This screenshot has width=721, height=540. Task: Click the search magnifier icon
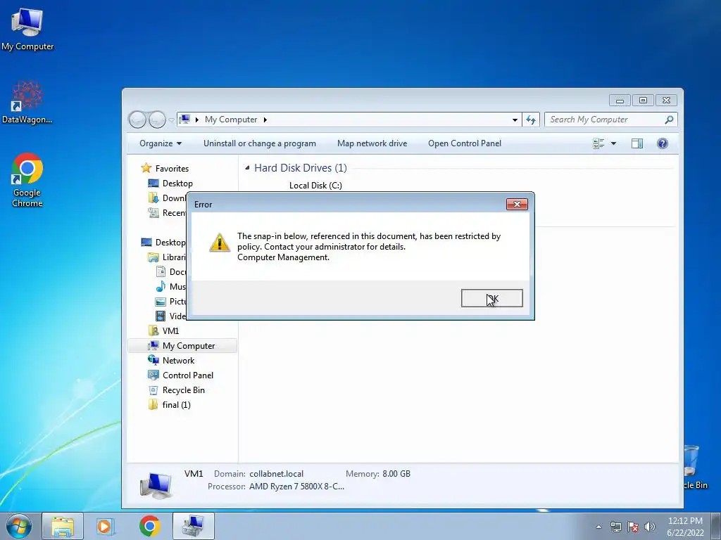coord(669,120)
